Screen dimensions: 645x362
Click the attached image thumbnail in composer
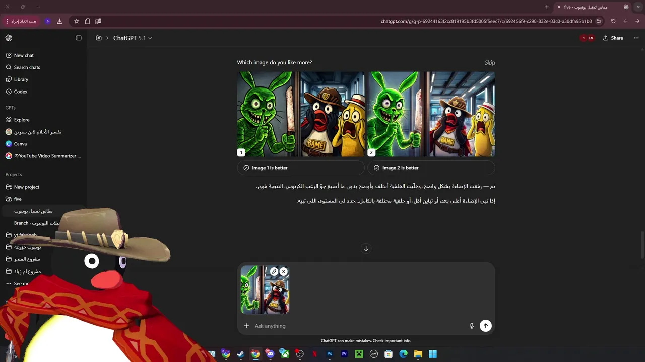tap(265, 290)
